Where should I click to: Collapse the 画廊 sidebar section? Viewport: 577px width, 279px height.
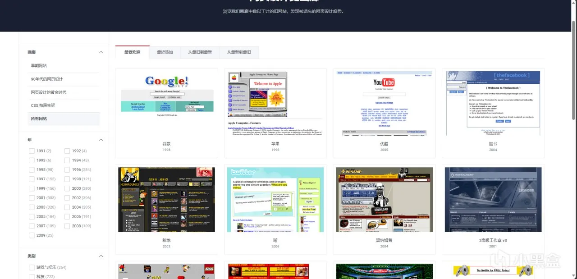[x=101, y=52]
